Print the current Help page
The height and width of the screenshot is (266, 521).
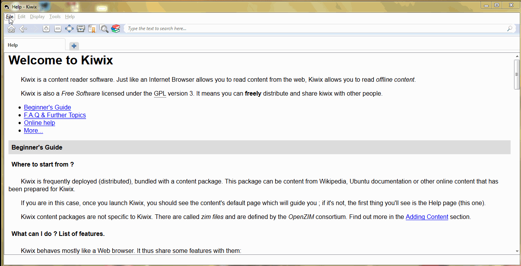[x=81, y=28]
